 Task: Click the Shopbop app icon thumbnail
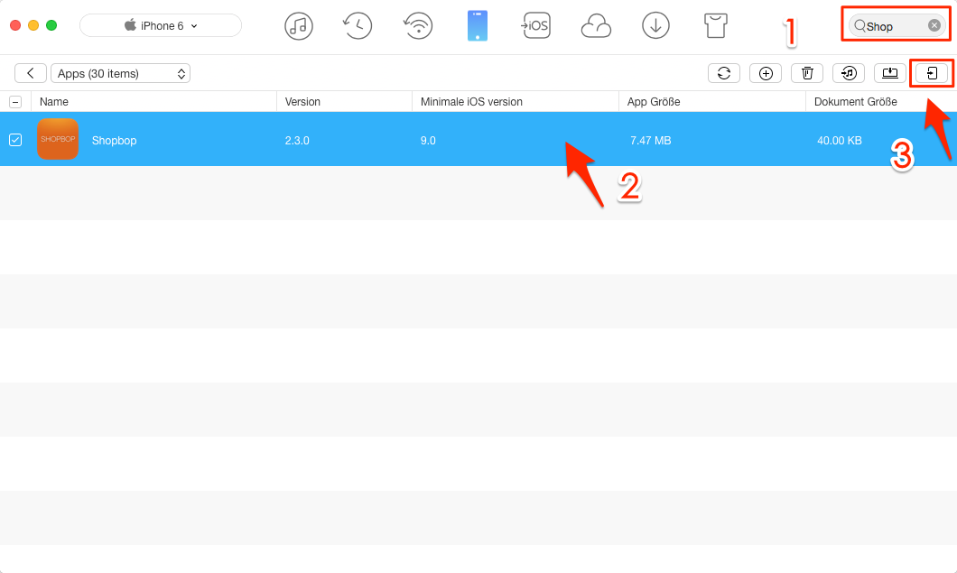58,139
